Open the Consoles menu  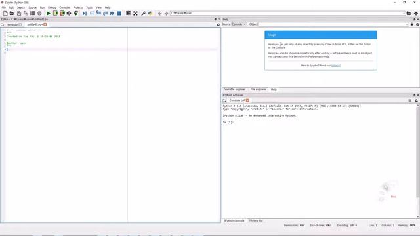point(64,7)
